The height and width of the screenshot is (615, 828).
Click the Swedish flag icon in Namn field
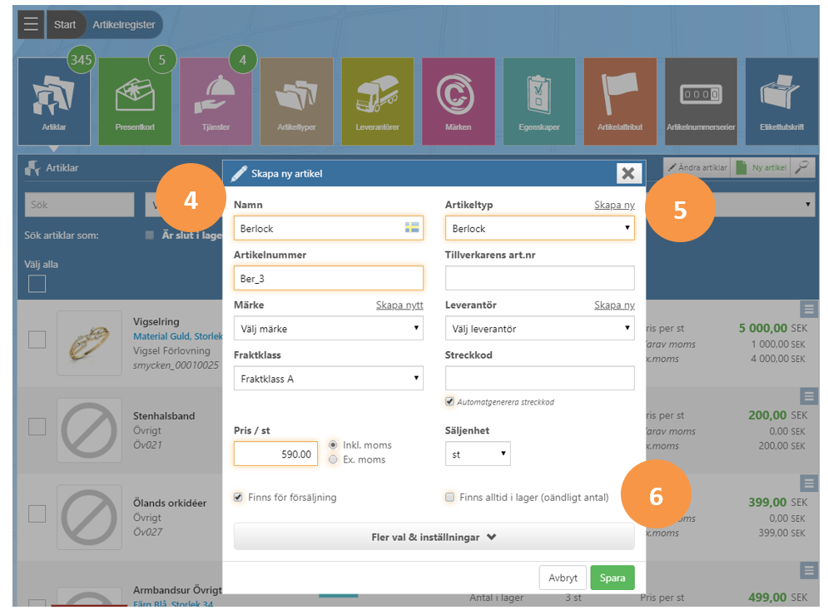[412, 227]
